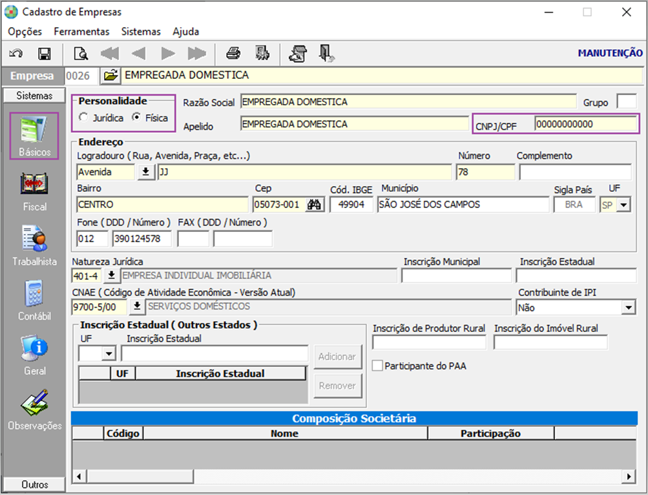Click the Nome column header
Screen dimensions: 648x495
pos(285,434)
